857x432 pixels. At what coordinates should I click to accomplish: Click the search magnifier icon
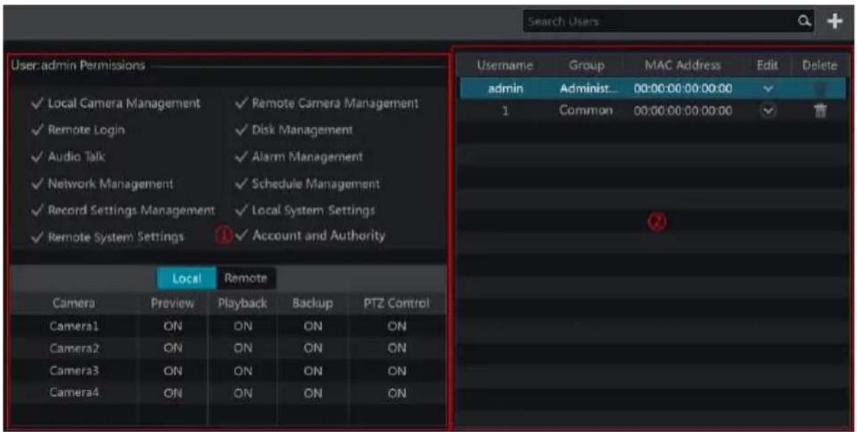[x=804, y=22]
